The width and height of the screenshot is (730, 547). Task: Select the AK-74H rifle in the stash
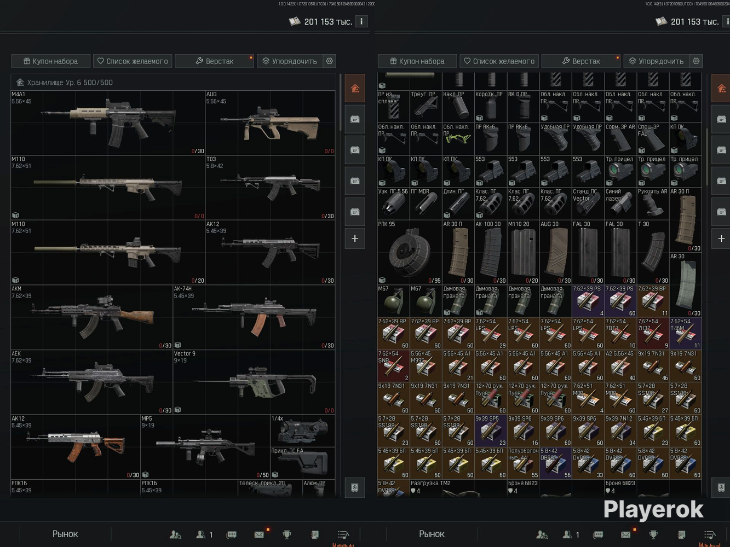tap(254, 317)
